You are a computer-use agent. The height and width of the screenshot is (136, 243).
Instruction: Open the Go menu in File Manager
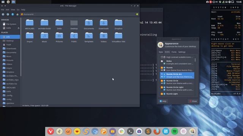pos(18,10)
